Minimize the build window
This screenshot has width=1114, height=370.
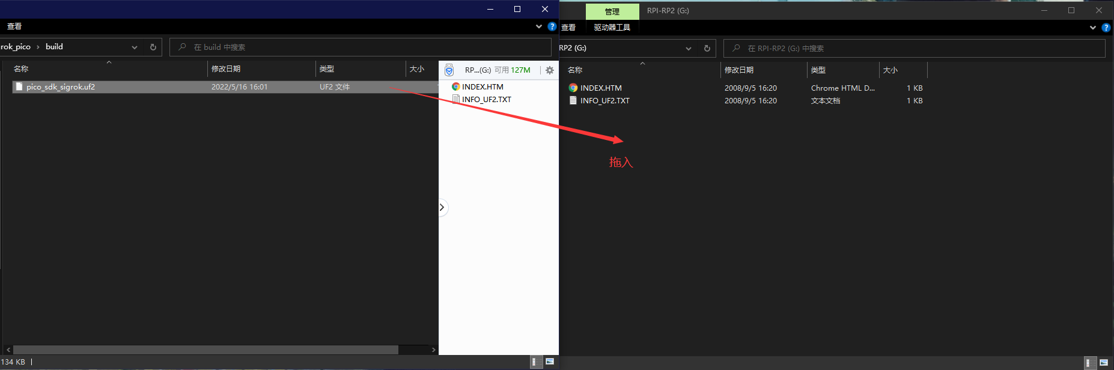pyautogui.click(x=490, y=9)
